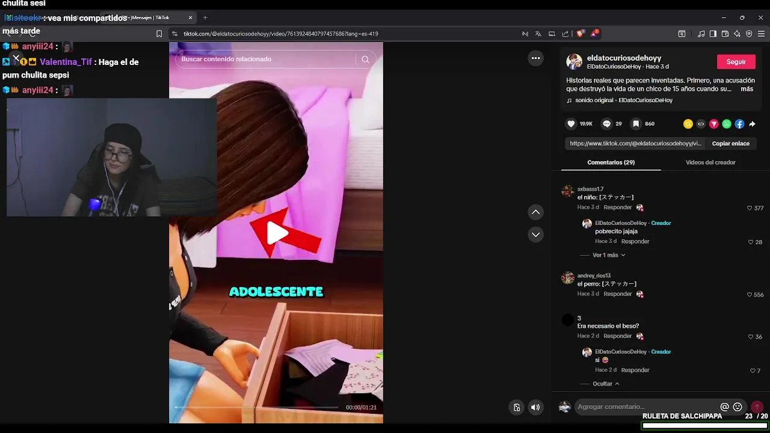Open the Brave VPN shield icon

(749, 34)
